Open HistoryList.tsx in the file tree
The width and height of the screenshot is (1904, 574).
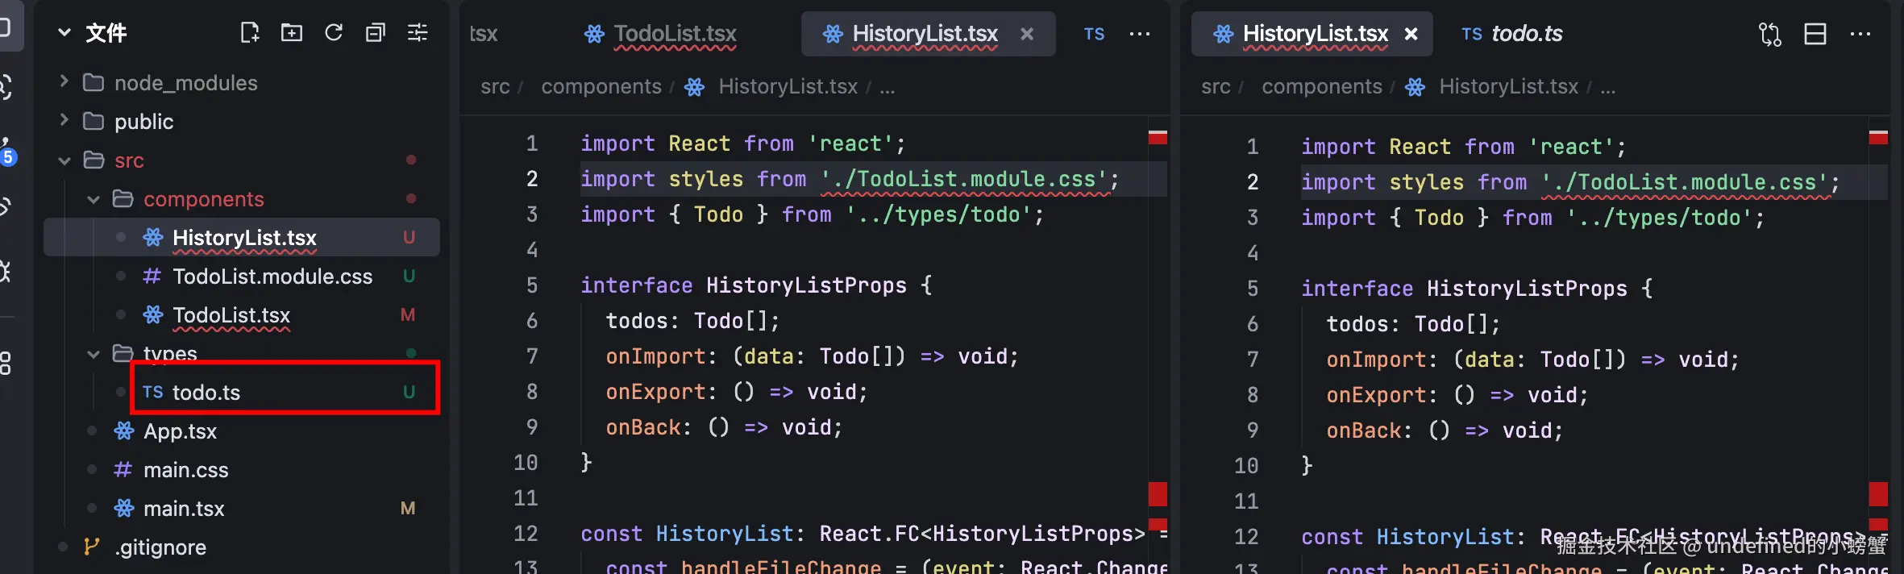241,238
